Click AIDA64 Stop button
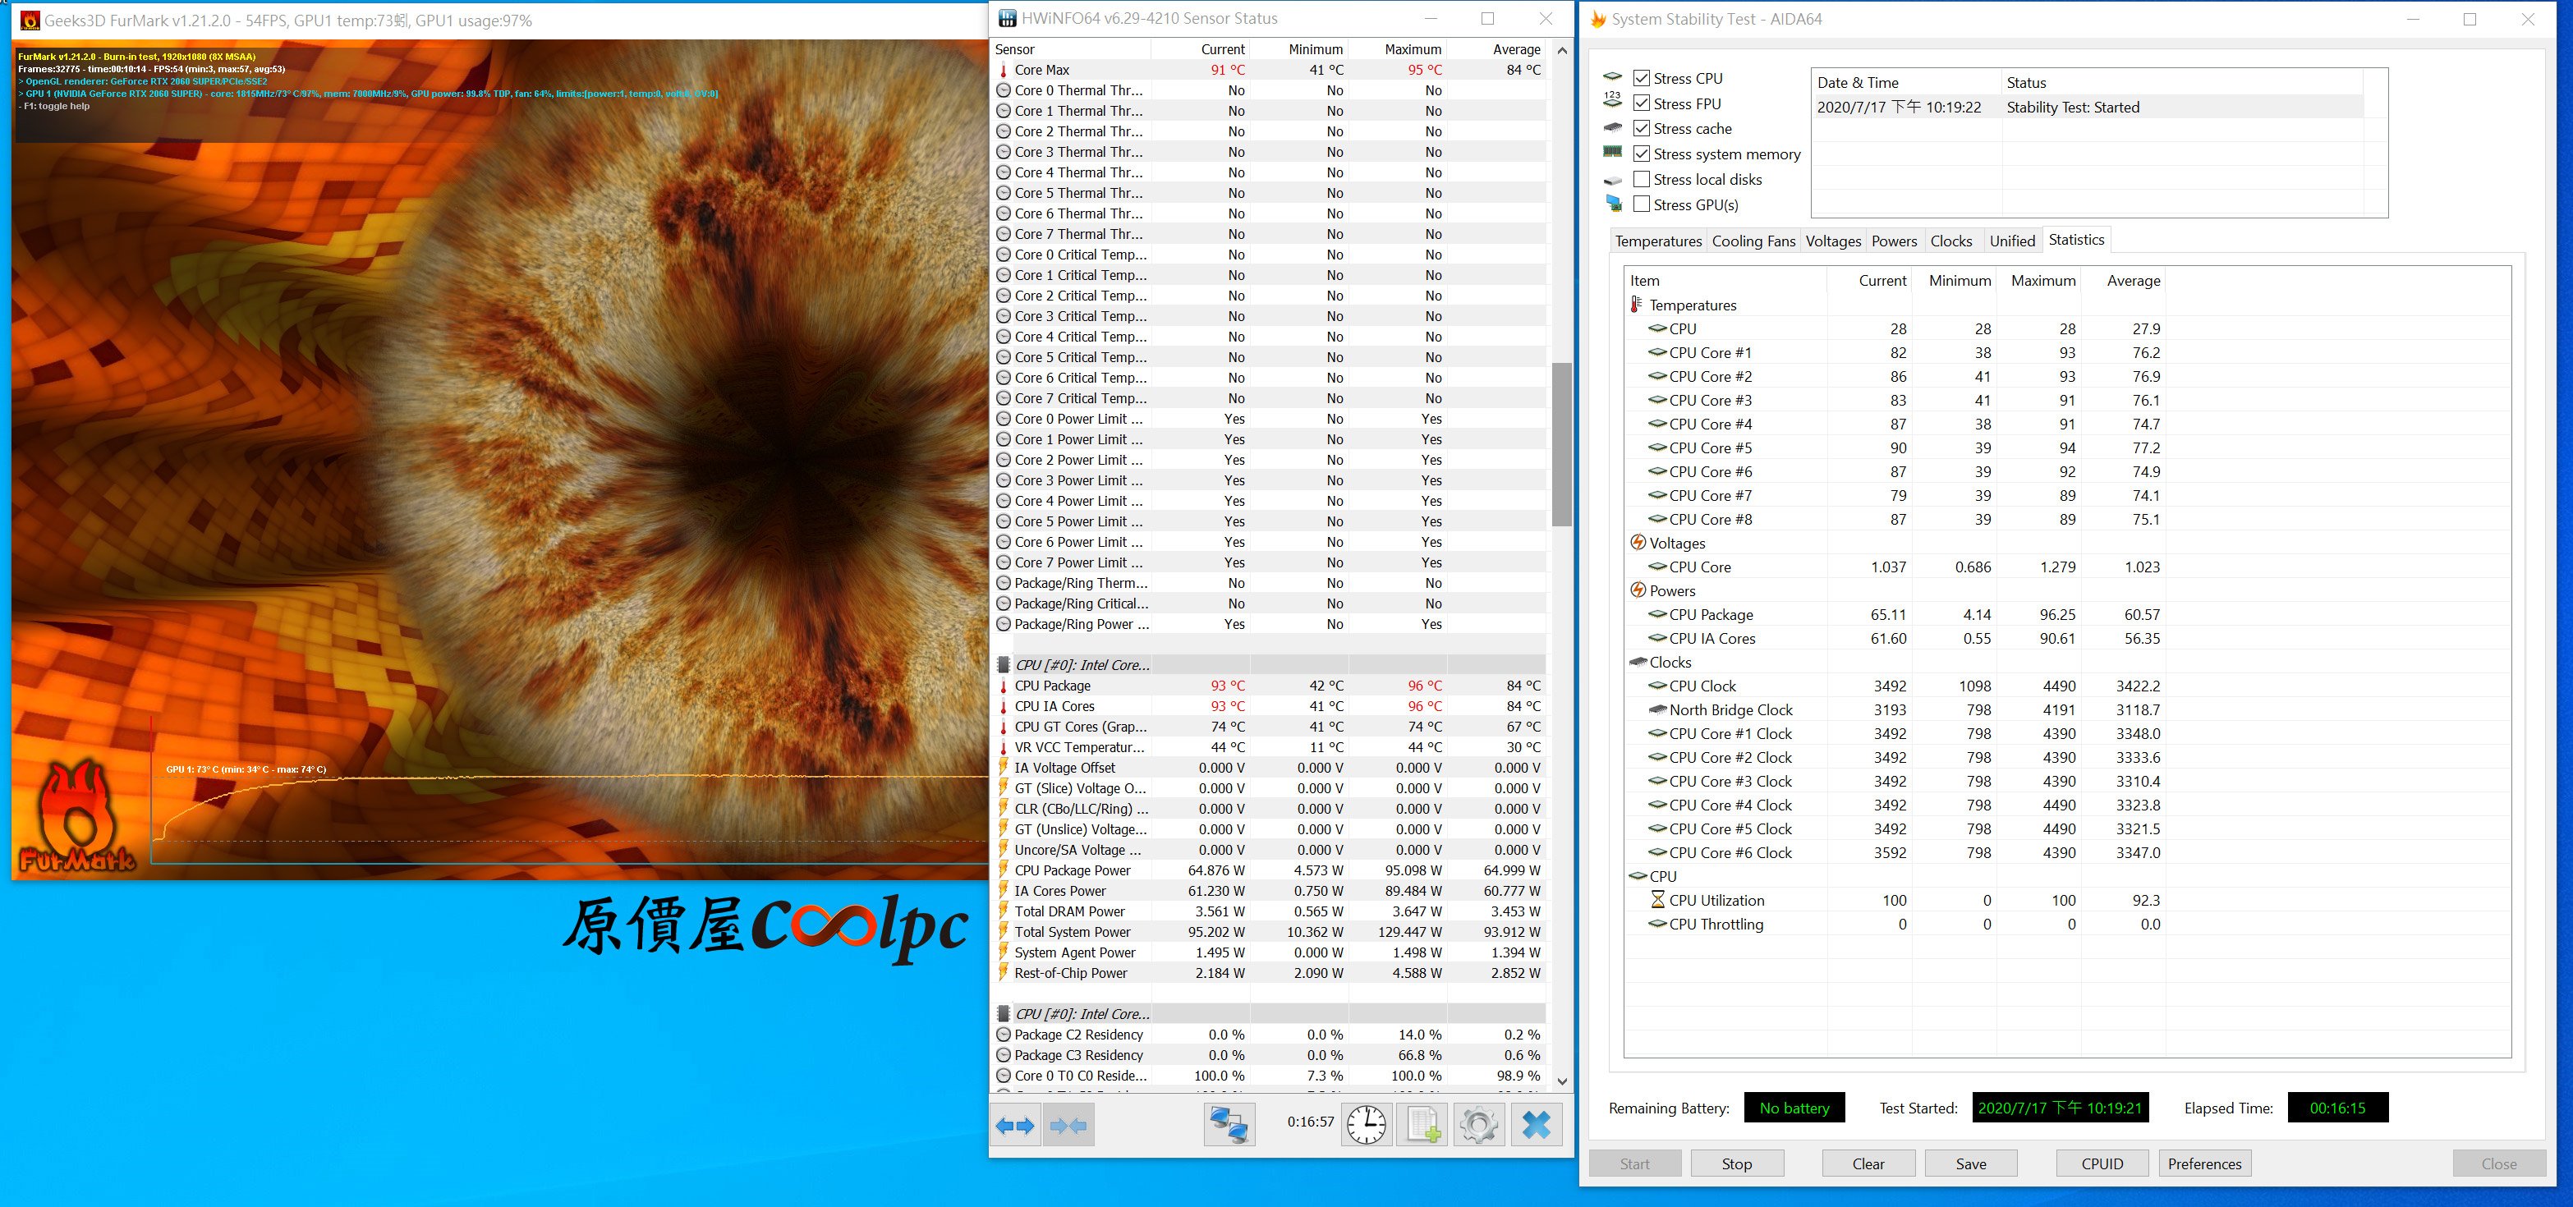 click(1736, 1164)
